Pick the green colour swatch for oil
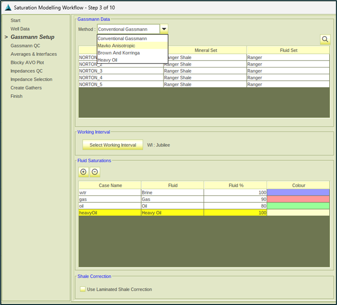The height and width of the screenshot is (305, 337). point(298,206)
